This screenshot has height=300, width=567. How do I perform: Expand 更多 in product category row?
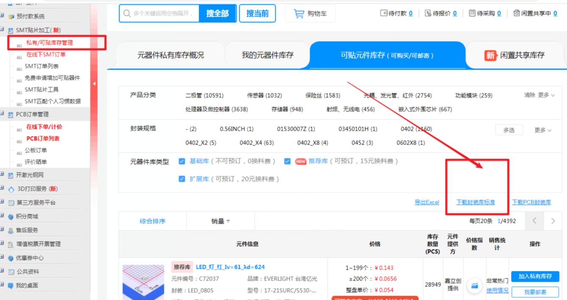coord(546,95)
